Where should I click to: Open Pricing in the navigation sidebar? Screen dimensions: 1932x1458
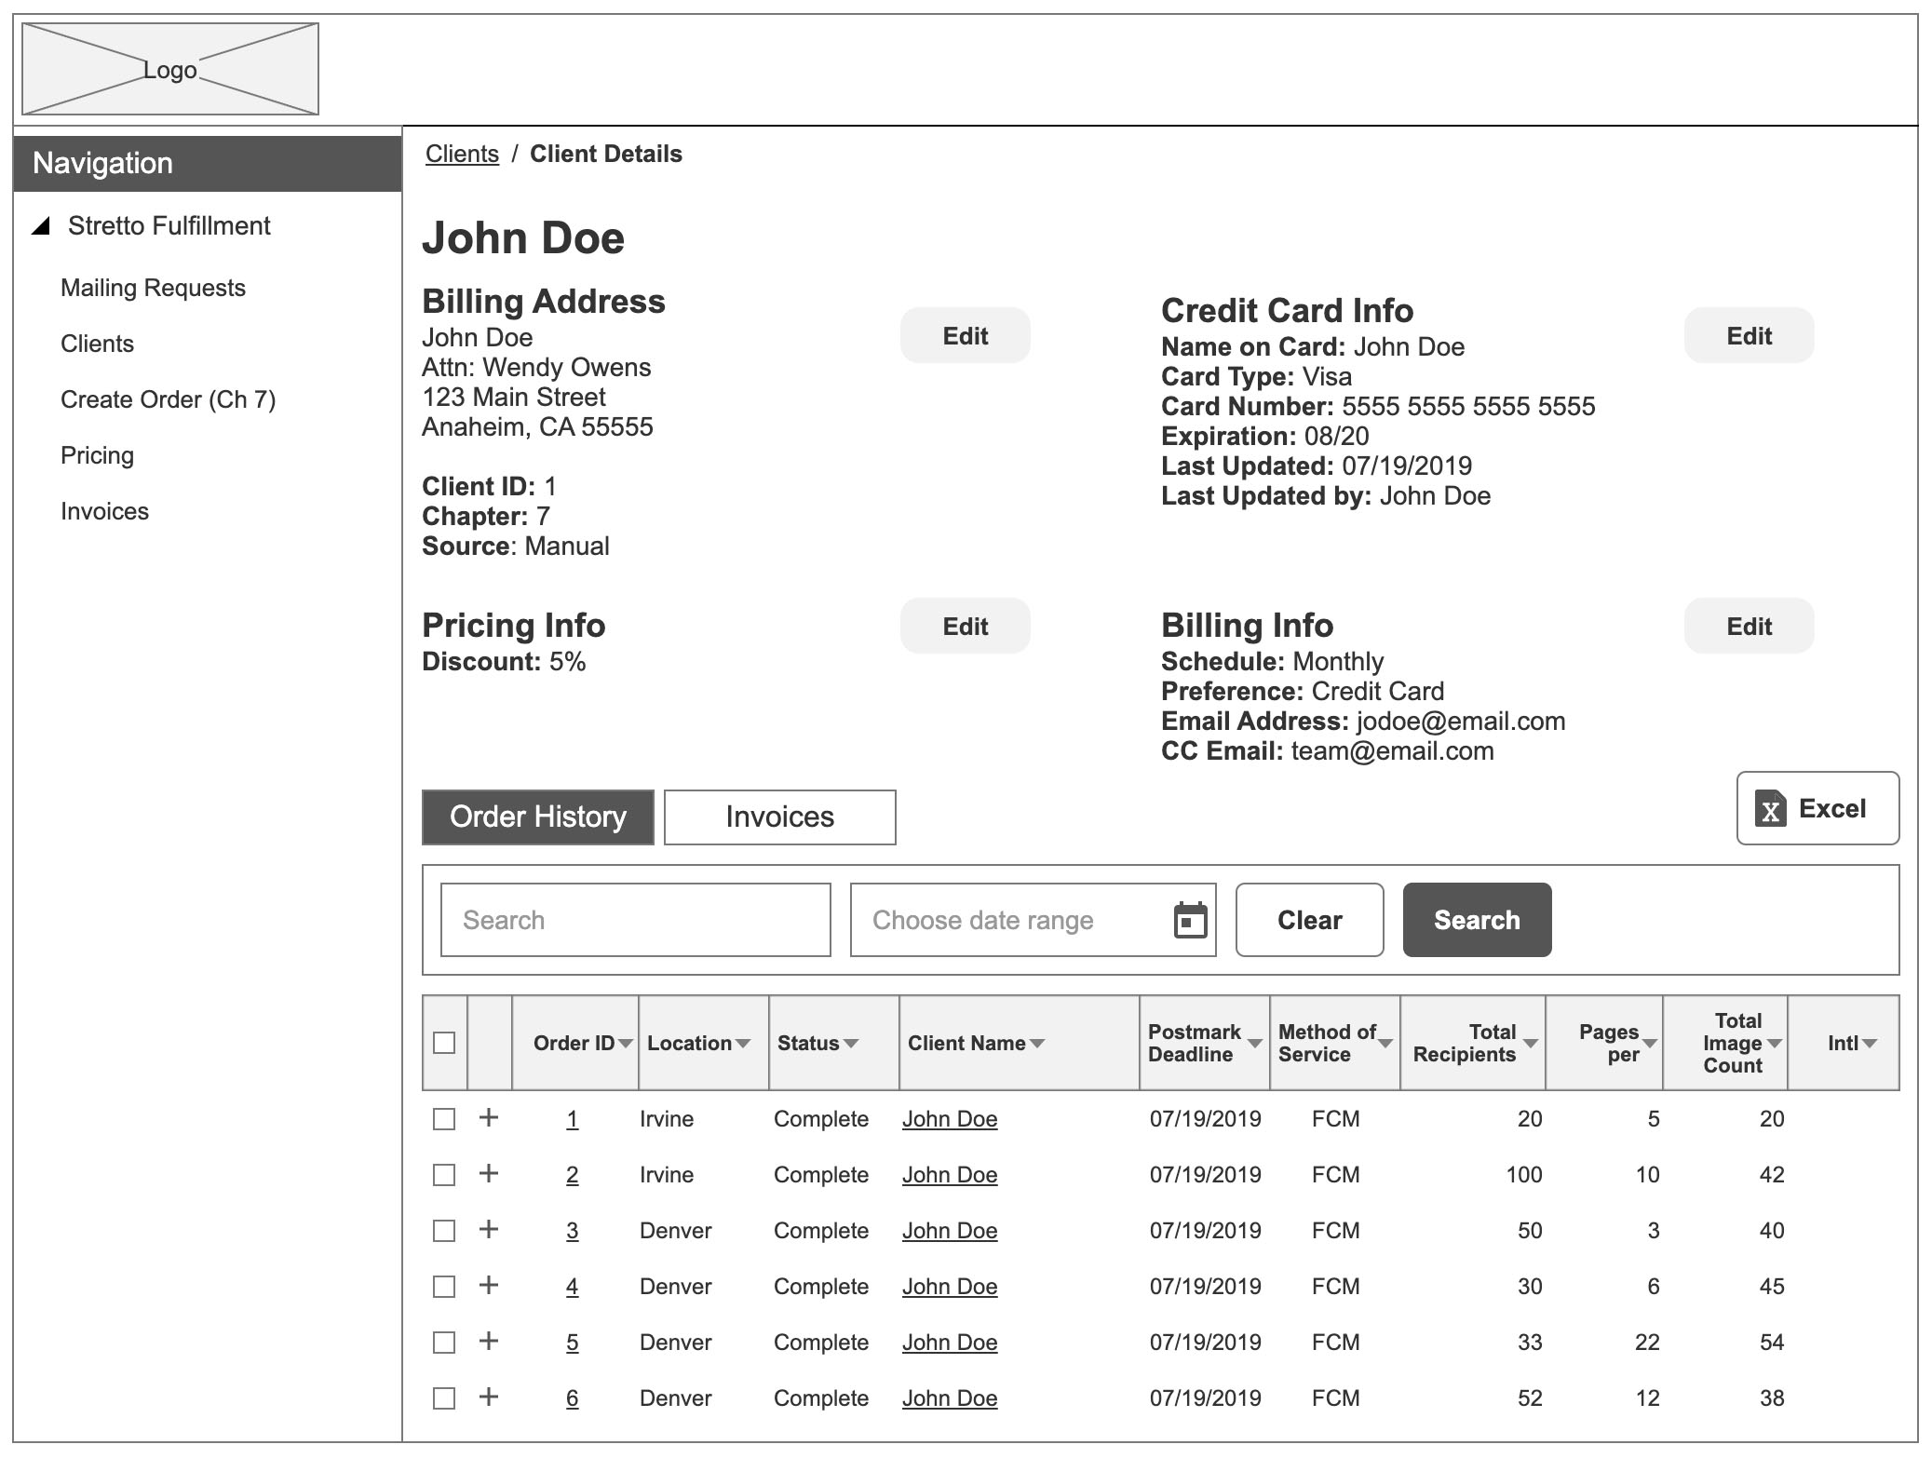pyautogui.click(x=97, y=455)
